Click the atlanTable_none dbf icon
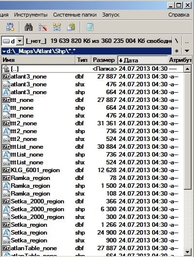Viewport: 194px width, 257px height. (6, 248)
